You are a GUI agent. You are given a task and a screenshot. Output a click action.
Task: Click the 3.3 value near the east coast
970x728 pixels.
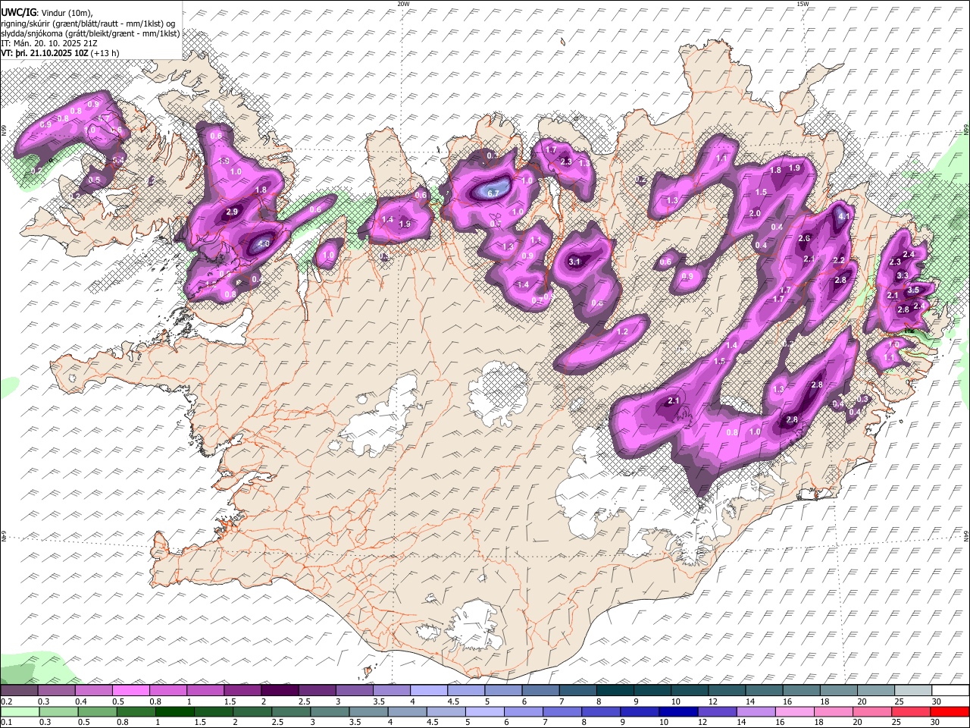tap(903, 275)
